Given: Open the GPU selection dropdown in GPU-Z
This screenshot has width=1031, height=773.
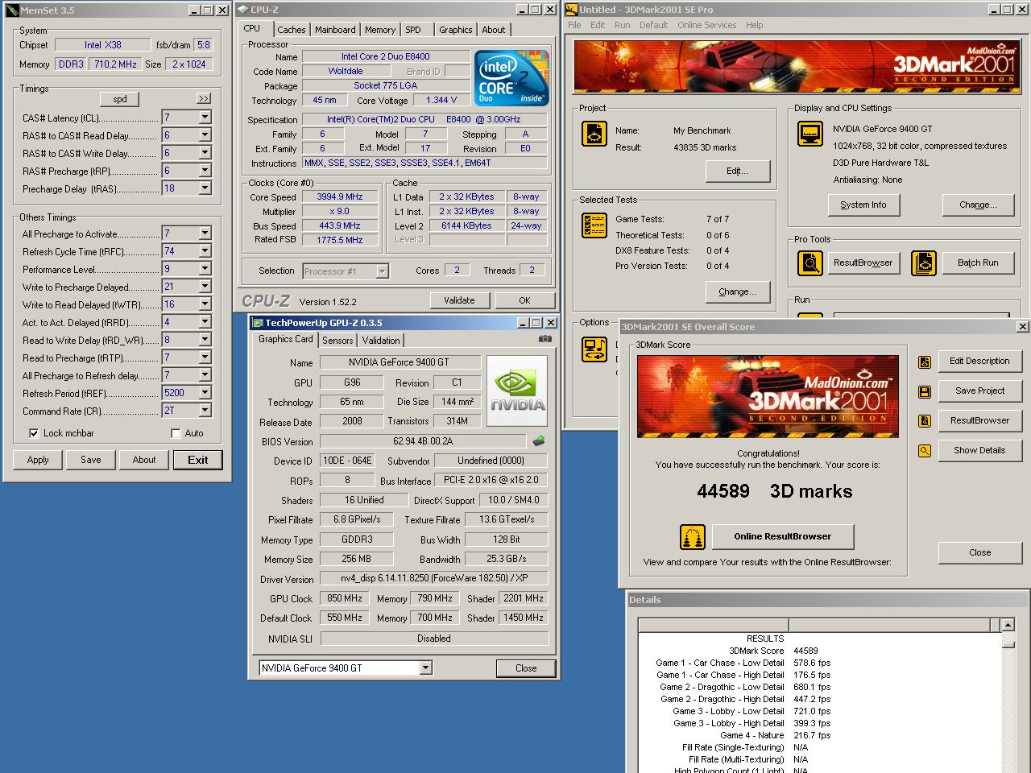Looking at the screenshot, I should pyautogui.click(x=425, y=668).
